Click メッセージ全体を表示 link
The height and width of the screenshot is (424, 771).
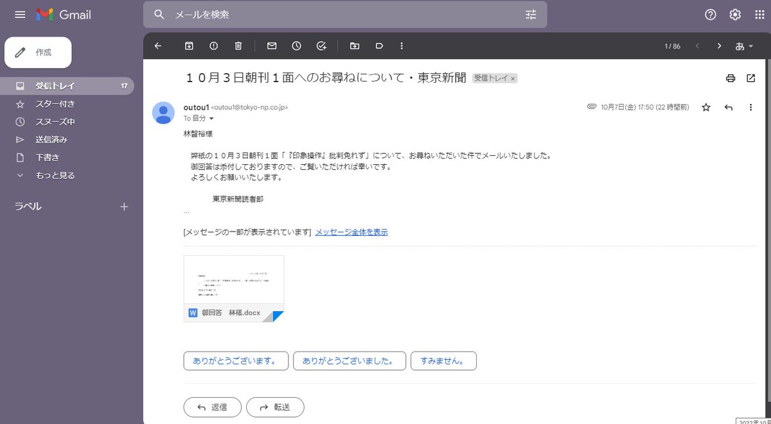[x=351, y=232]
